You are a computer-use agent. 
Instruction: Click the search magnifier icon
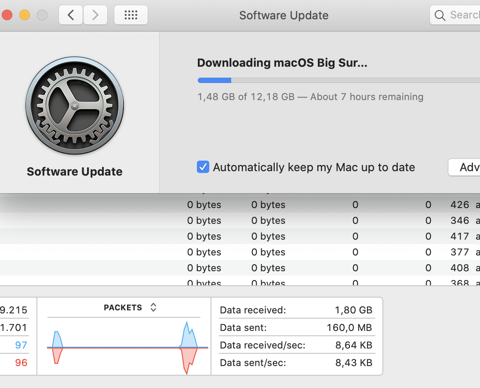coord(440,15)
